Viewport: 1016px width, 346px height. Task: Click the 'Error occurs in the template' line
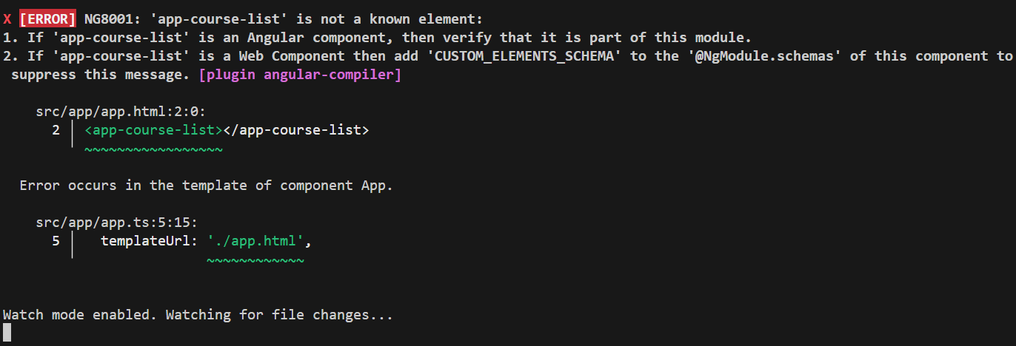(206, 186)
